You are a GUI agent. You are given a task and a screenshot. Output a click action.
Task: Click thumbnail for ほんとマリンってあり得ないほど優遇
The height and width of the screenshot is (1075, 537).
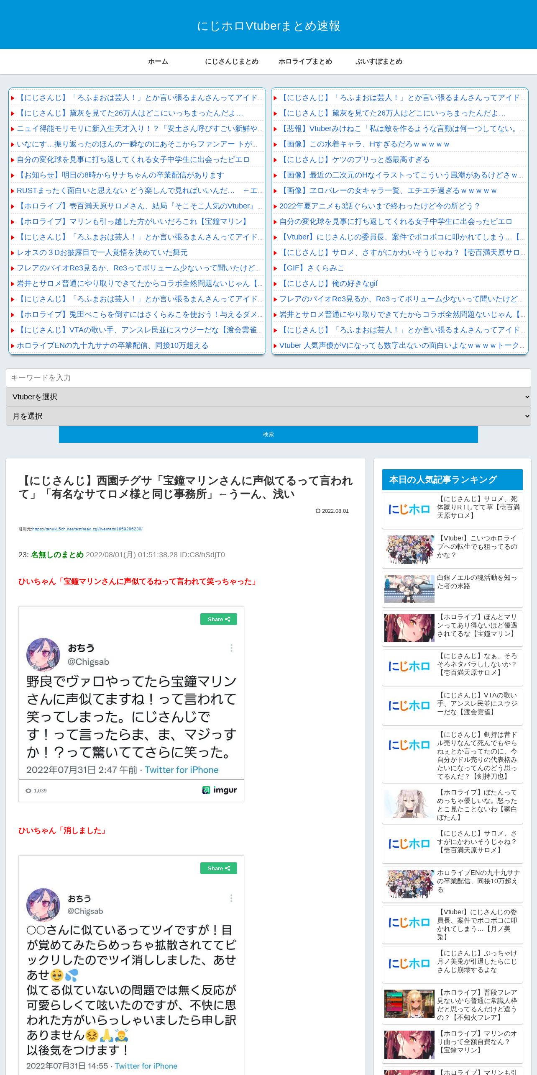point(409,628)
